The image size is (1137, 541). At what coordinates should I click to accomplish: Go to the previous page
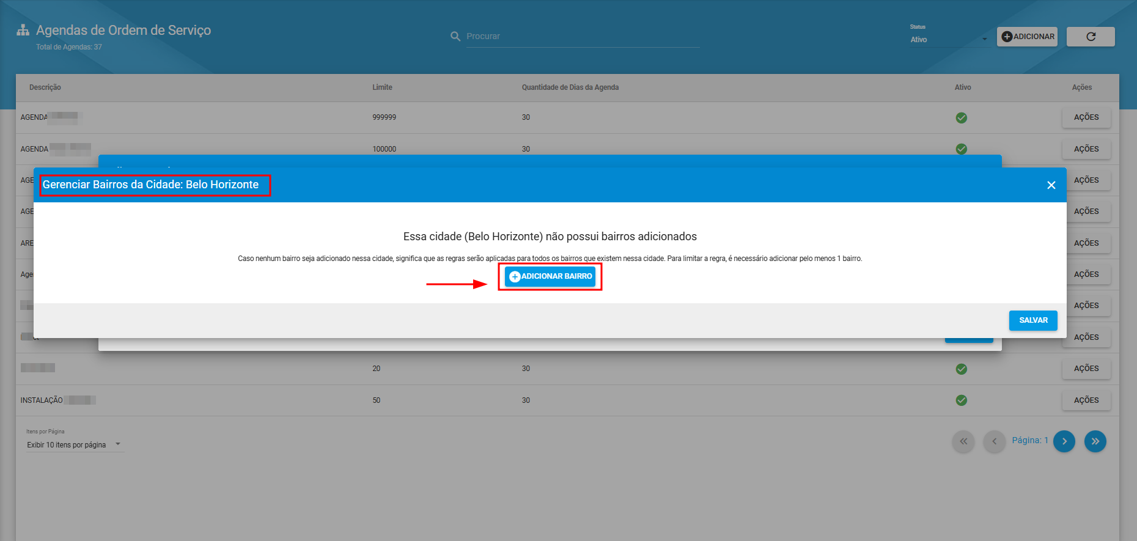pyautogui.click(x=995, y=441)
